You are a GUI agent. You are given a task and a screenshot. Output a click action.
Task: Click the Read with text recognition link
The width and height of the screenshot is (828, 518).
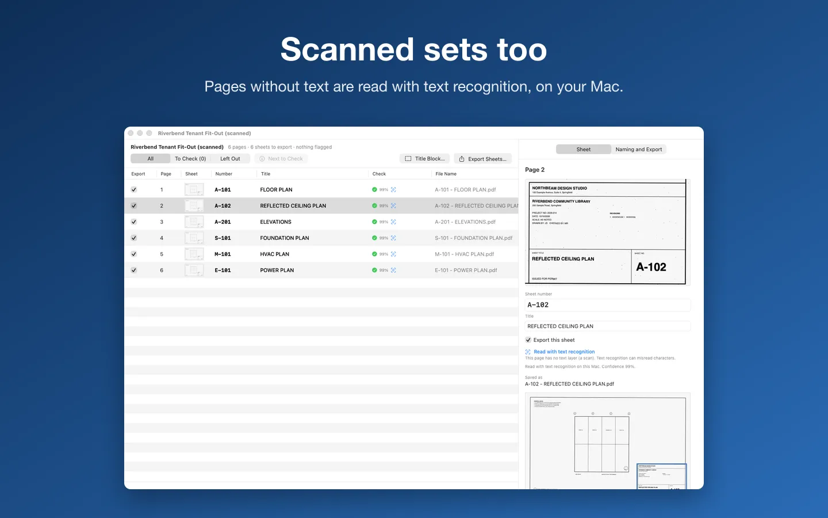pyautogui.click(x=564, y=352)
